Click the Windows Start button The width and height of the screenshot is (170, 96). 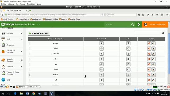[3, 94]
